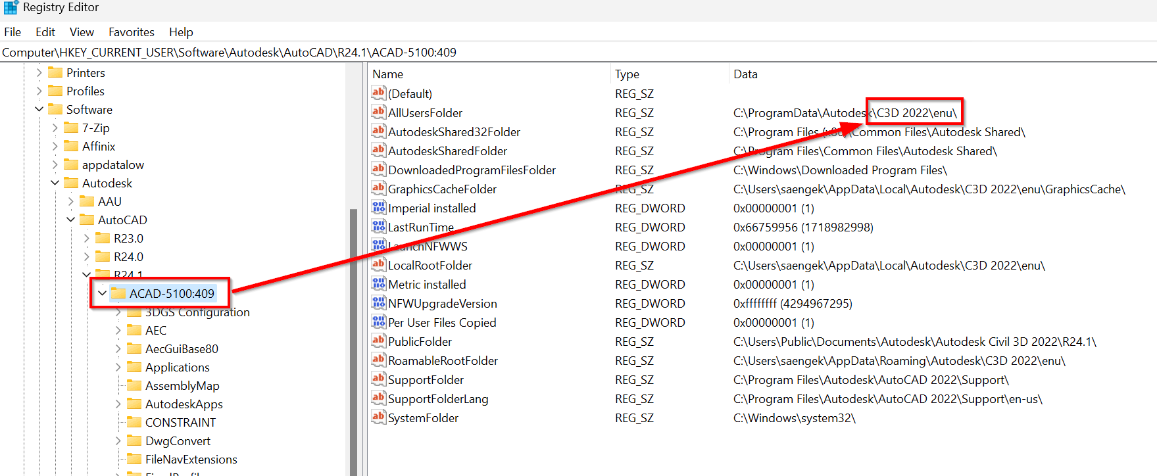The height and width of the screenshot is (476, 1157).
Task: Select the Applications key
Action: (178, 367)
